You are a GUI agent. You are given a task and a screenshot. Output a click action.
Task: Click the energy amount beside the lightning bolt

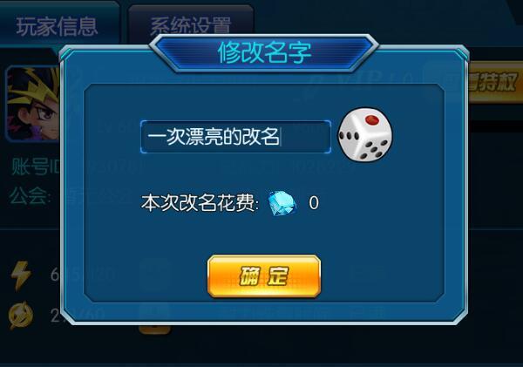click(55, 275)
